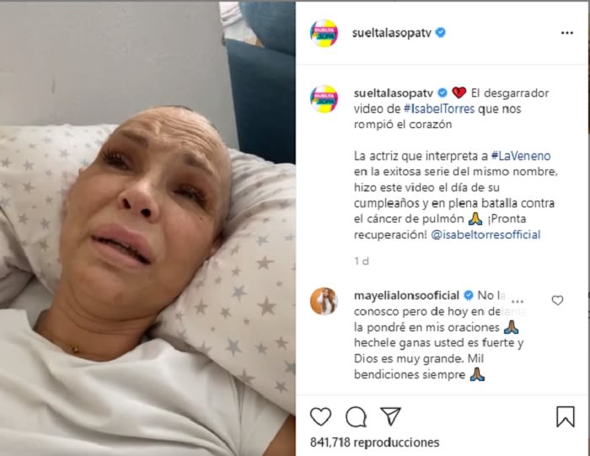The width and height of the screenshot is (590, 456).
Task: Open the three-dot post options menu
Action: pyautogui.click(x=567, y=33)
